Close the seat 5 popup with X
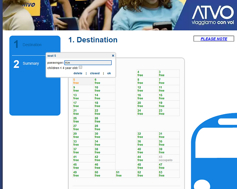 pos(113,55)
